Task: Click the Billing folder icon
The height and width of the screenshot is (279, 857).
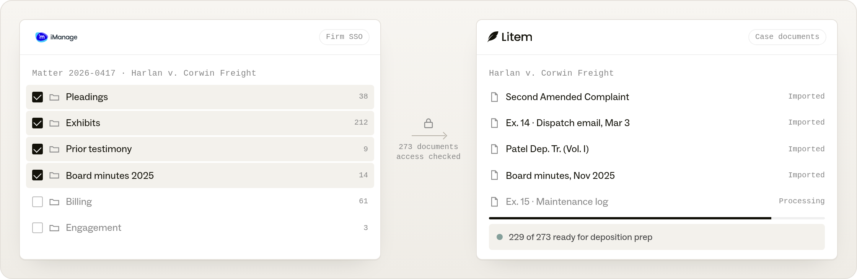Action: coord(54,202)
